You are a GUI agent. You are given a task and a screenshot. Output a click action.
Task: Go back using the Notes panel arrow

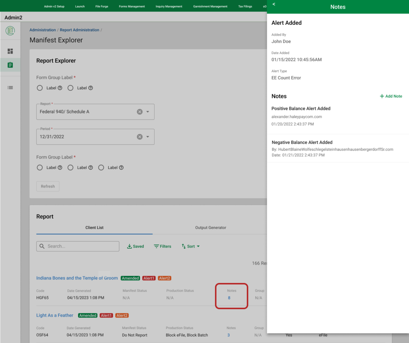(274, 4)
